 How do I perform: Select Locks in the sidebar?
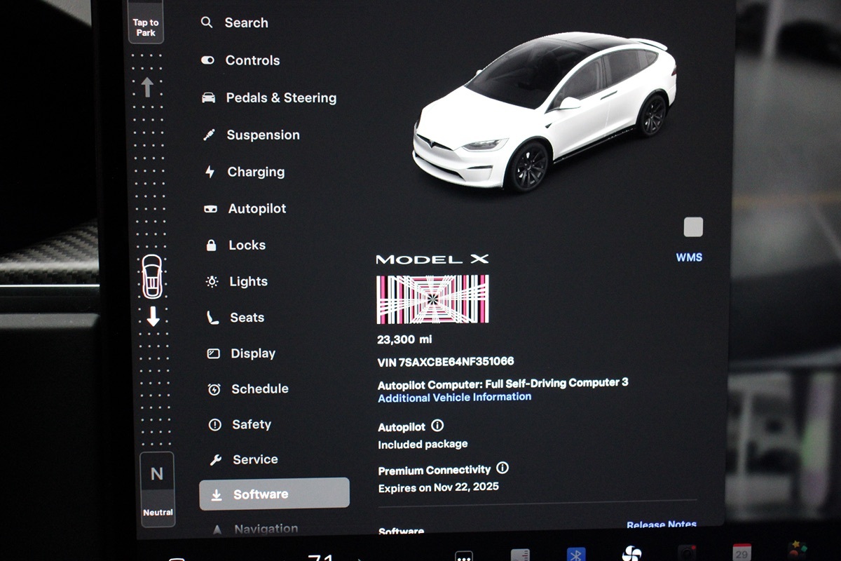[247, 245]
